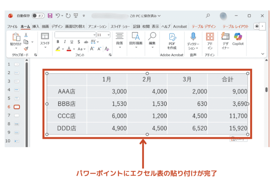This screenshot has height=187, width=274.
Task: Open the デザイナー design ideas
Action: tap(225, 41)
